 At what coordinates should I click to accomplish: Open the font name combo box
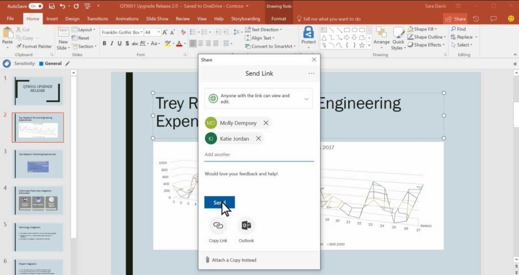pyautogui.click(x=122, y=32)
